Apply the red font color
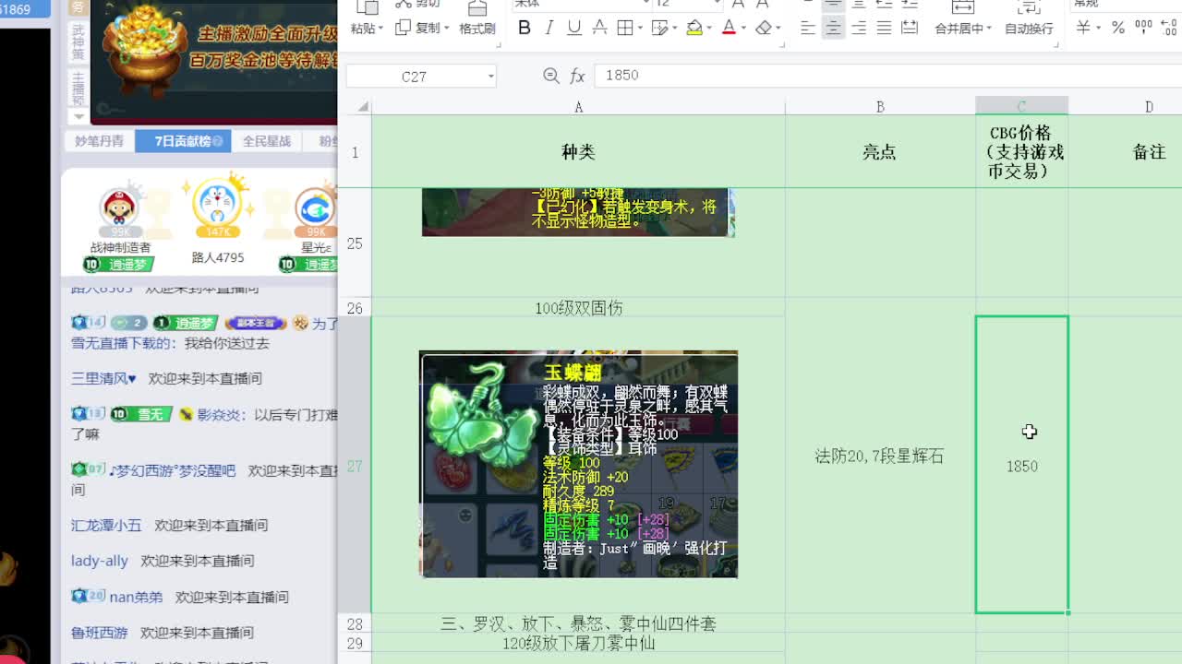The image size is (1182, 664). (x=729, y=28)
